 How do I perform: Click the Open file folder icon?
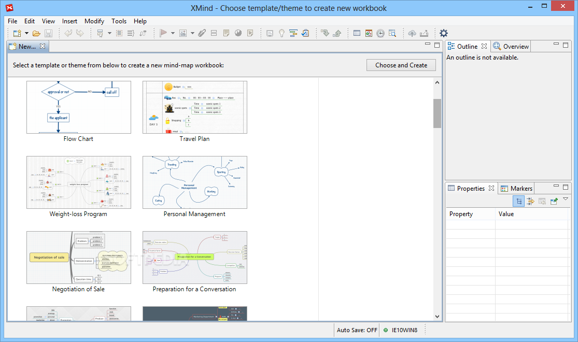coord(36,33)
